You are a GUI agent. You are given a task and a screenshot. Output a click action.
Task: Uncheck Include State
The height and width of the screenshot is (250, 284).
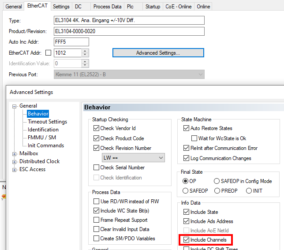186,212
